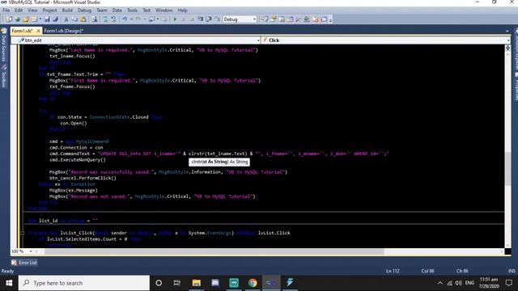Open the Edit menu
Screen dimensions: 518x291
(x=19, y=11)
